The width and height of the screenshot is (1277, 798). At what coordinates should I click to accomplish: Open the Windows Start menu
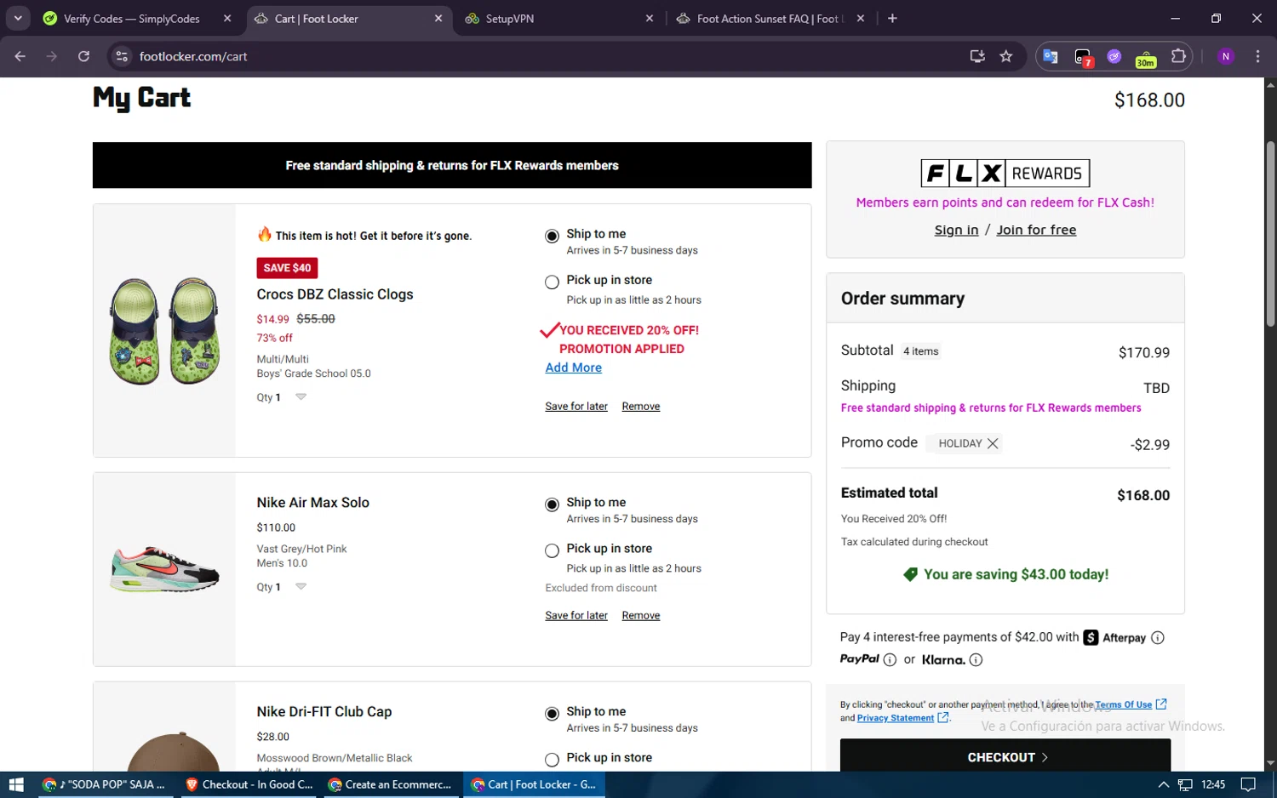point(16,784)
